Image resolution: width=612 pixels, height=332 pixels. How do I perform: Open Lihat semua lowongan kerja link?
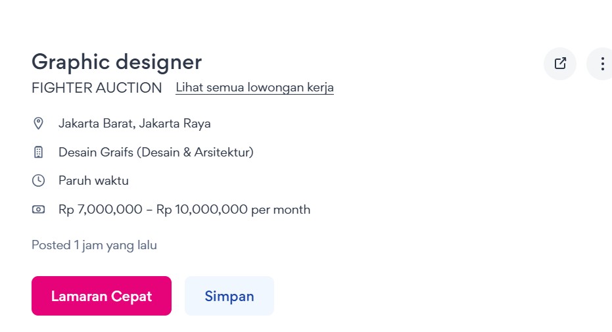click(x=254, y=87)
